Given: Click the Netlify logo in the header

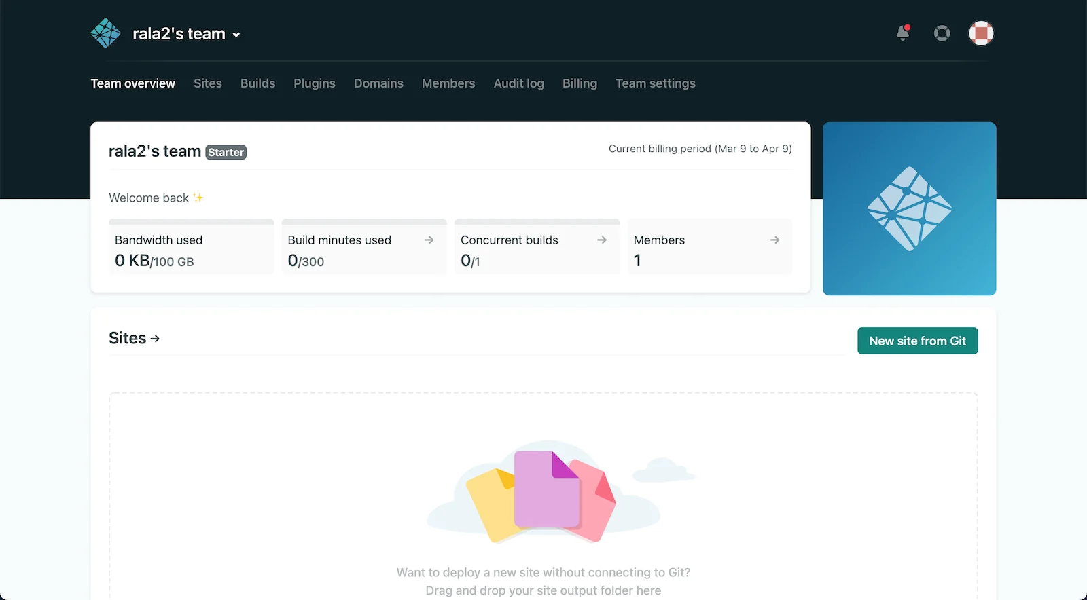Looking at the screenshot, I should [105, 33].
